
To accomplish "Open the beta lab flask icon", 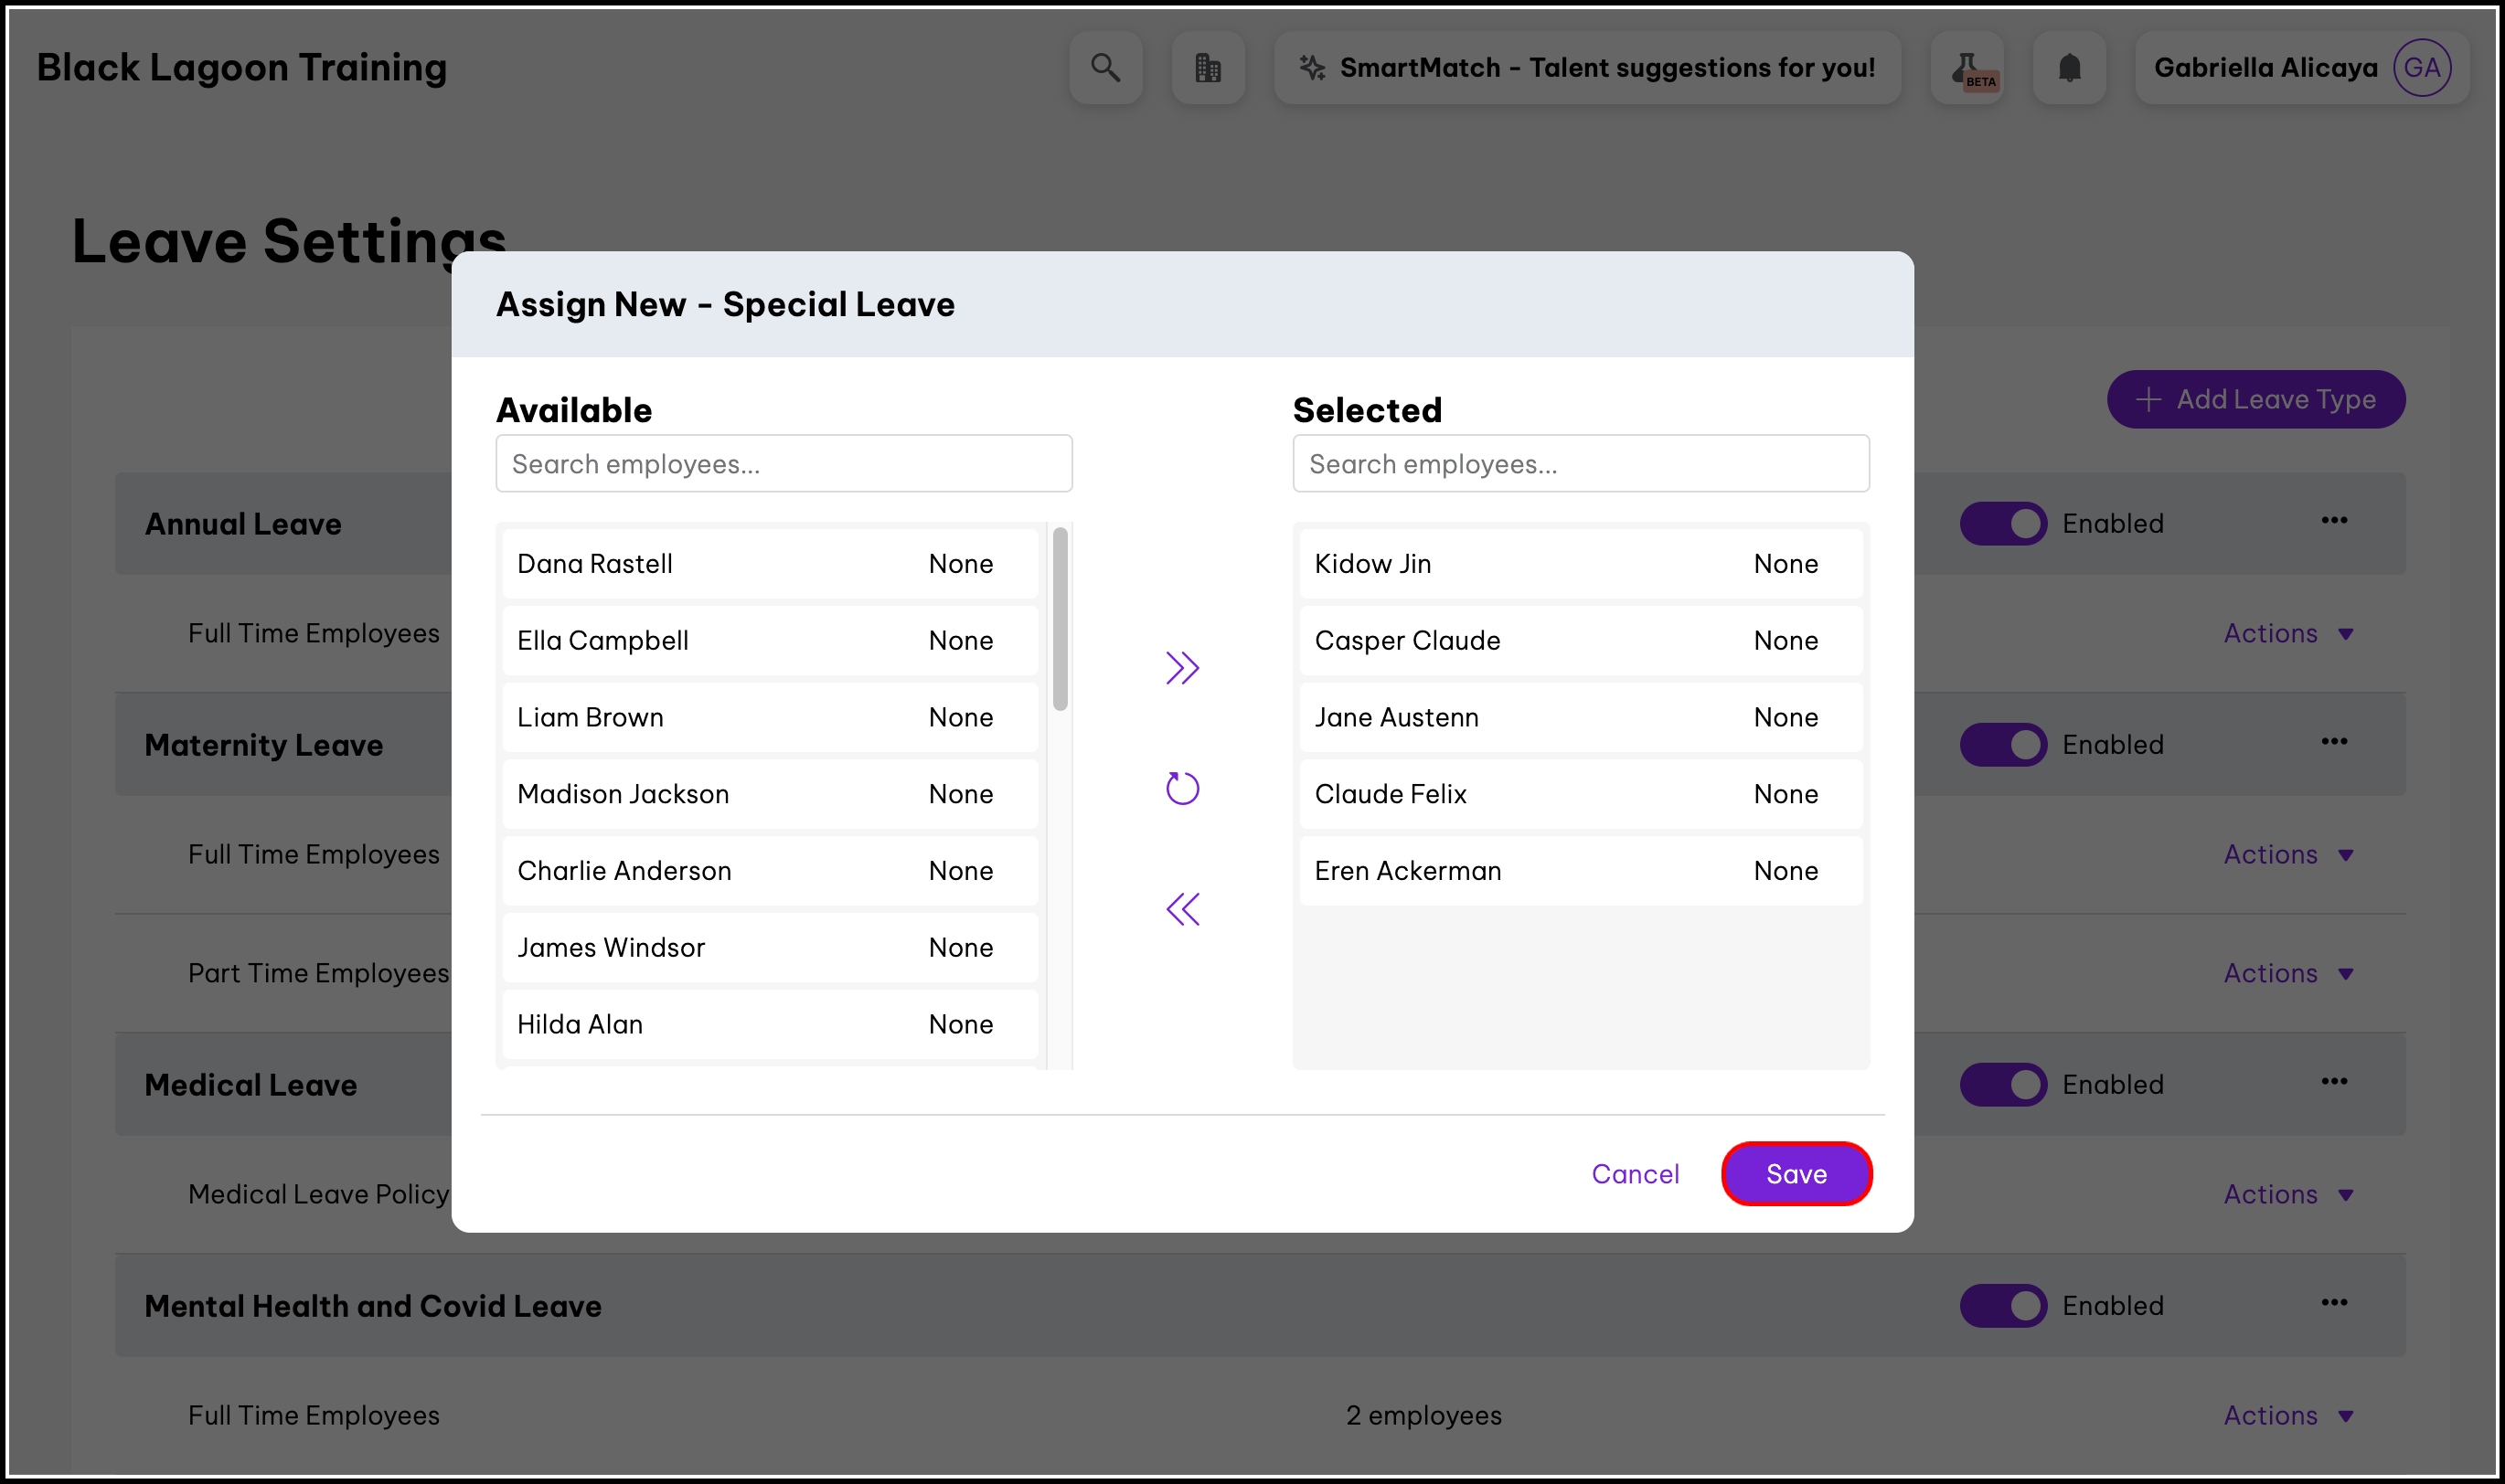I will tap(1967, 67).
